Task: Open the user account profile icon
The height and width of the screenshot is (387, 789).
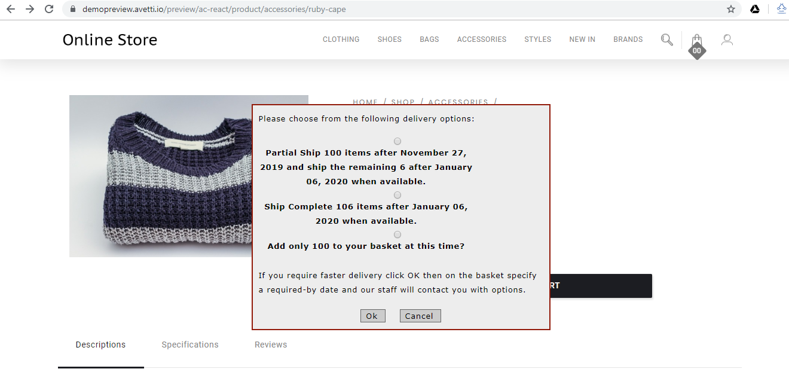Action: [727, 39]
